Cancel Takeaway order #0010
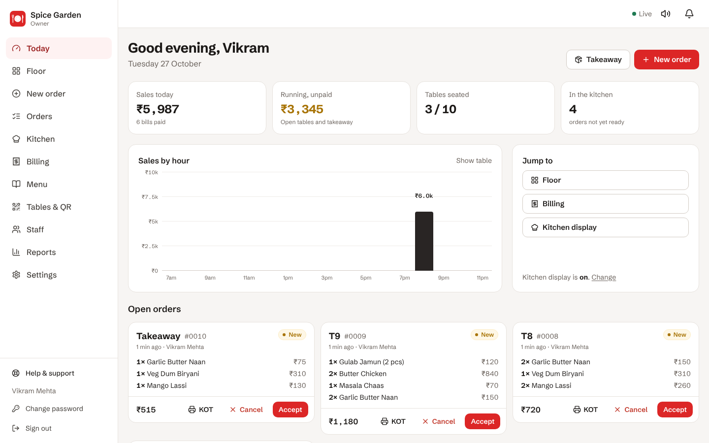 point(246,410)
